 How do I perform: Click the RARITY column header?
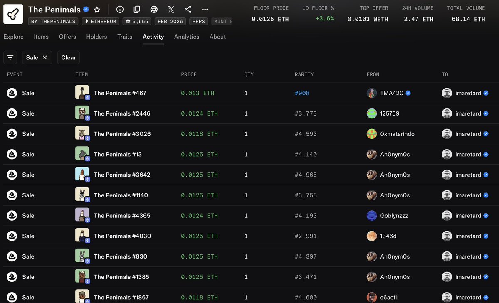pos(304,74)
